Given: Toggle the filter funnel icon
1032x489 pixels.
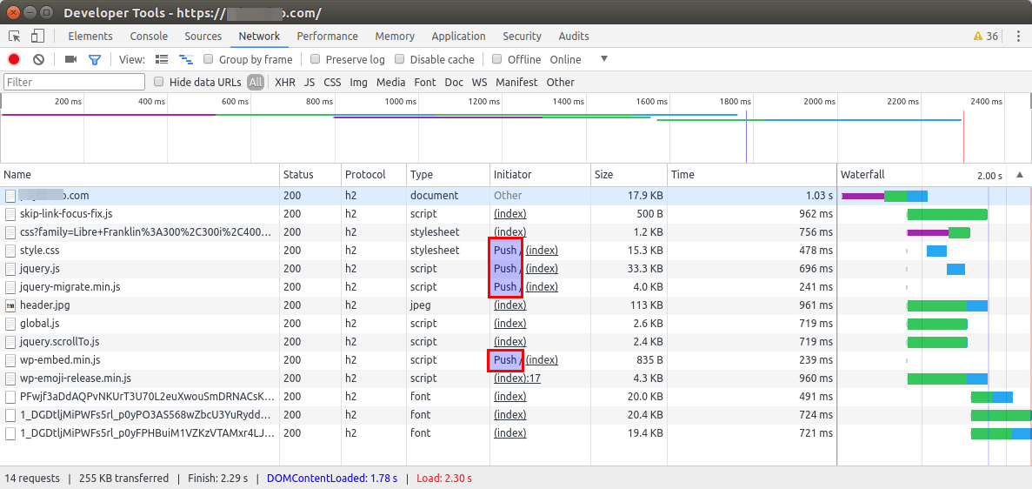Looking at the screenshot, I should point(95,59).
